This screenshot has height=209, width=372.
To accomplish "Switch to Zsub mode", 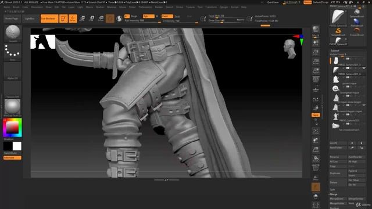I will (177, 16).
